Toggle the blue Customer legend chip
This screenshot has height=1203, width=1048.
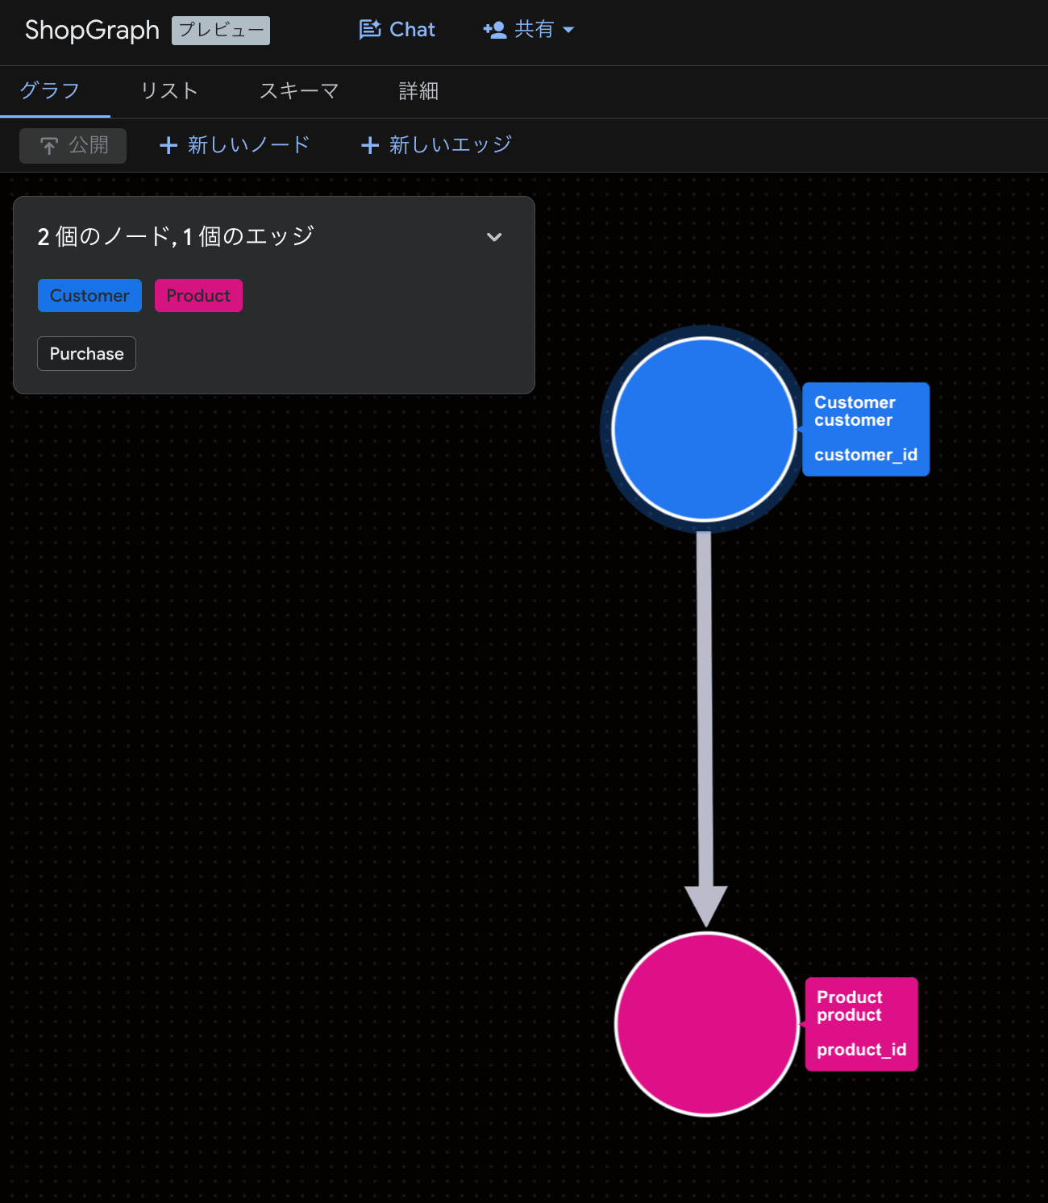[x=89, y=296]
